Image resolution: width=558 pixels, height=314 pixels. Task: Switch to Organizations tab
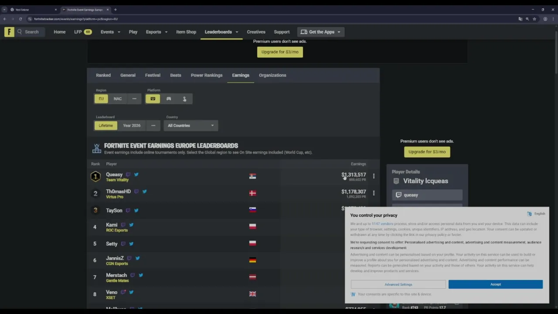pyautogui.click(x=272, y=75)
